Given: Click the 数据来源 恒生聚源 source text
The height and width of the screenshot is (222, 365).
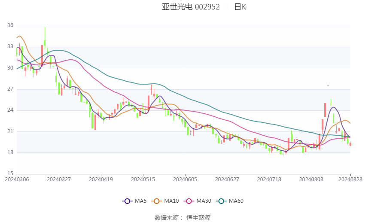Looking at the screenshot, I should [182, 218].
